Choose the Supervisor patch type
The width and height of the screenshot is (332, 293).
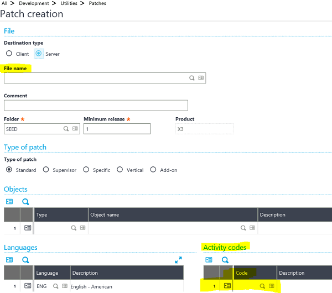(46, 170)
